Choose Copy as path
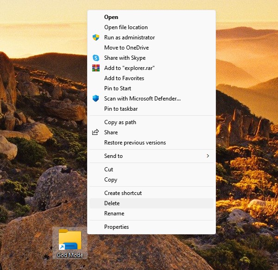The height and width of the screenshot is (270, 278). click(152, 122)
